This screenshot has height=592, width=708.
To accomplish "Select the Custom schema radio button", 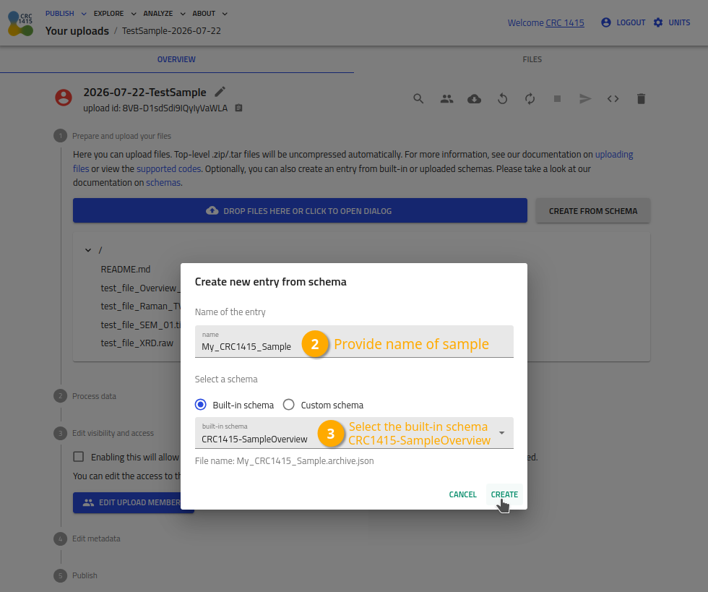I will point(288,405).
